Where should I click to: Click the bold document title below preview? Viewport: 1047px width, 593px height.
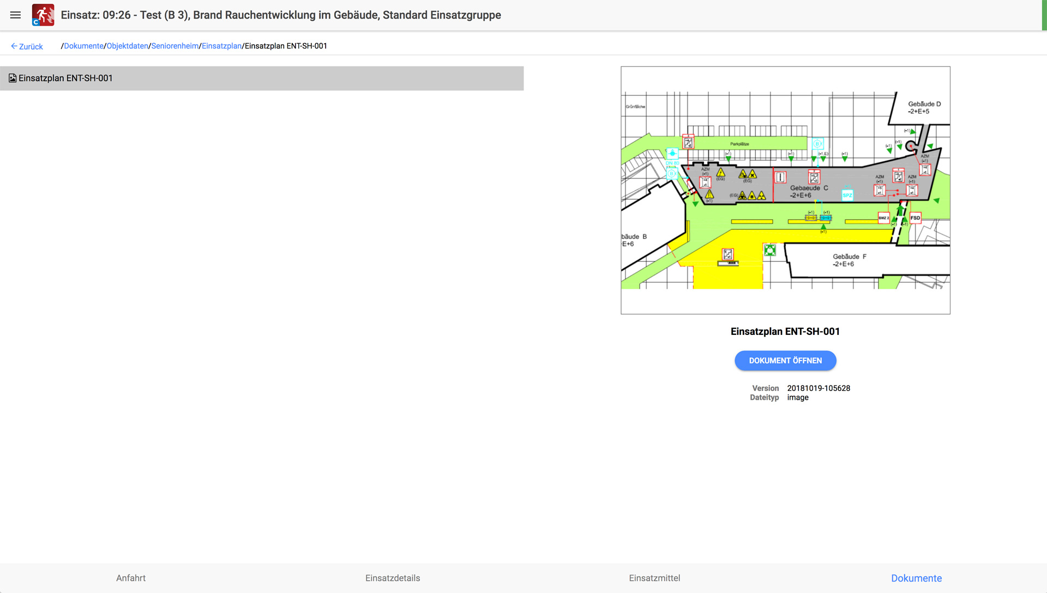pos(785,332)
